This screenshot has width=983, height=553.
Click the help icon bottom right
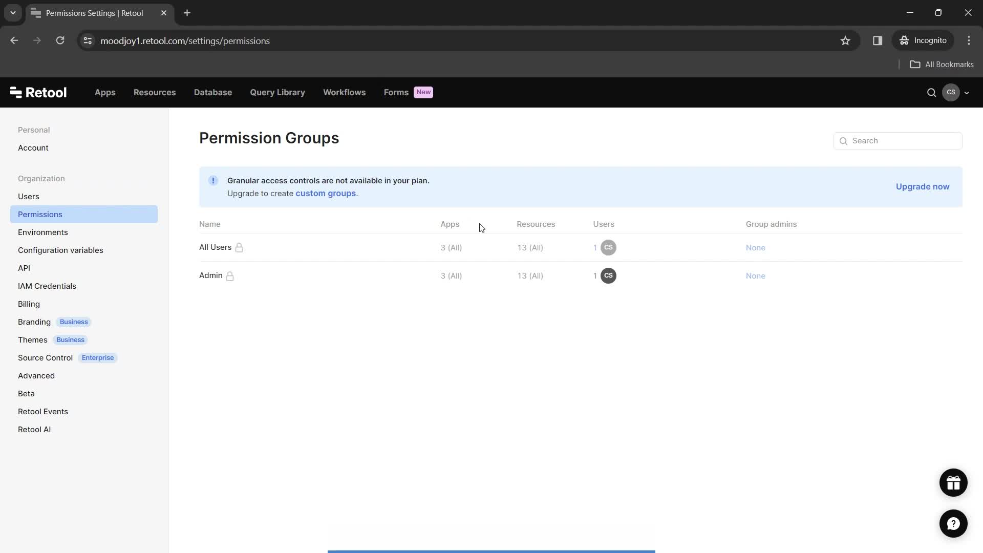coord(954,523)
